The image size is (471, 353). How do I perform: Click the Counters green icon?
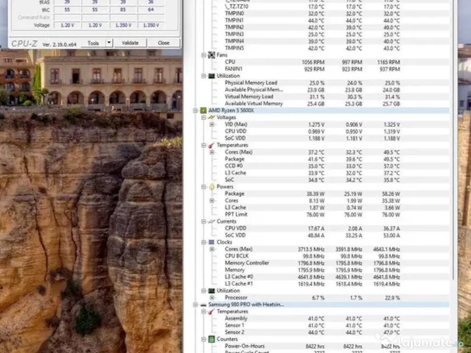click(x=211, y=339)
